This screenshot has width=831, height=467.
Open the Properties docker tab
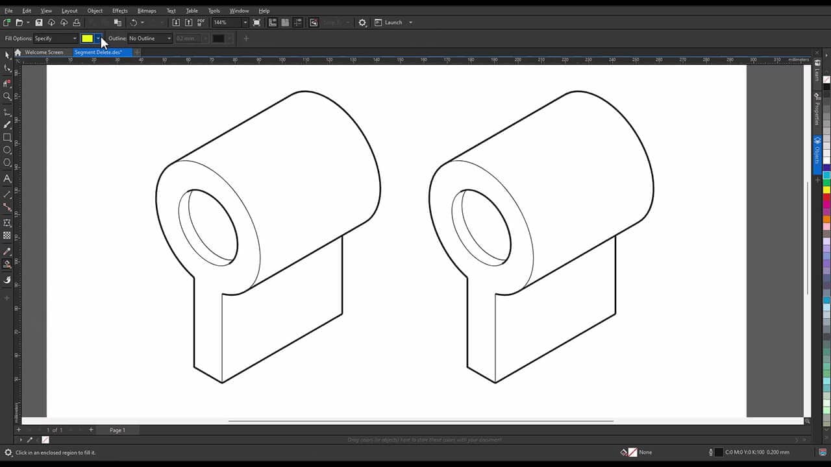pos(817,110)
